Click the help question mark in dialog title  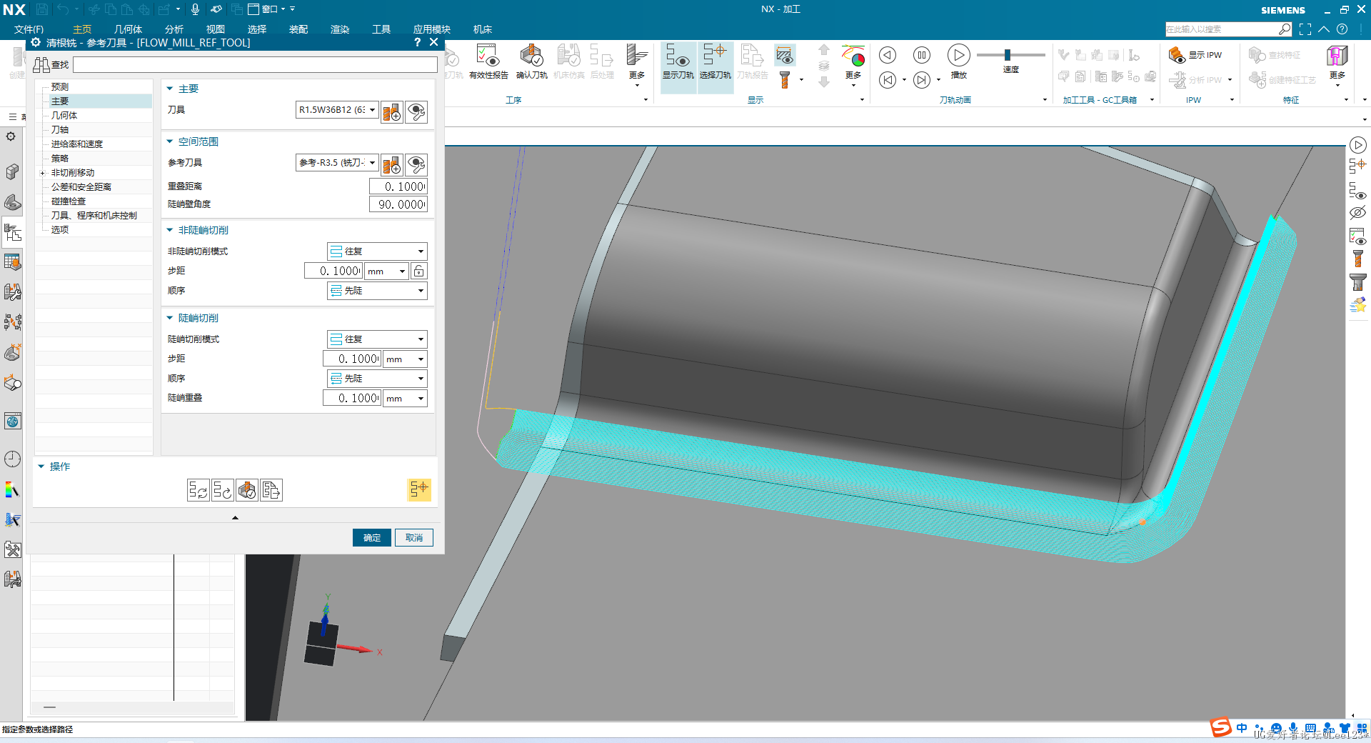pos(417,42)
